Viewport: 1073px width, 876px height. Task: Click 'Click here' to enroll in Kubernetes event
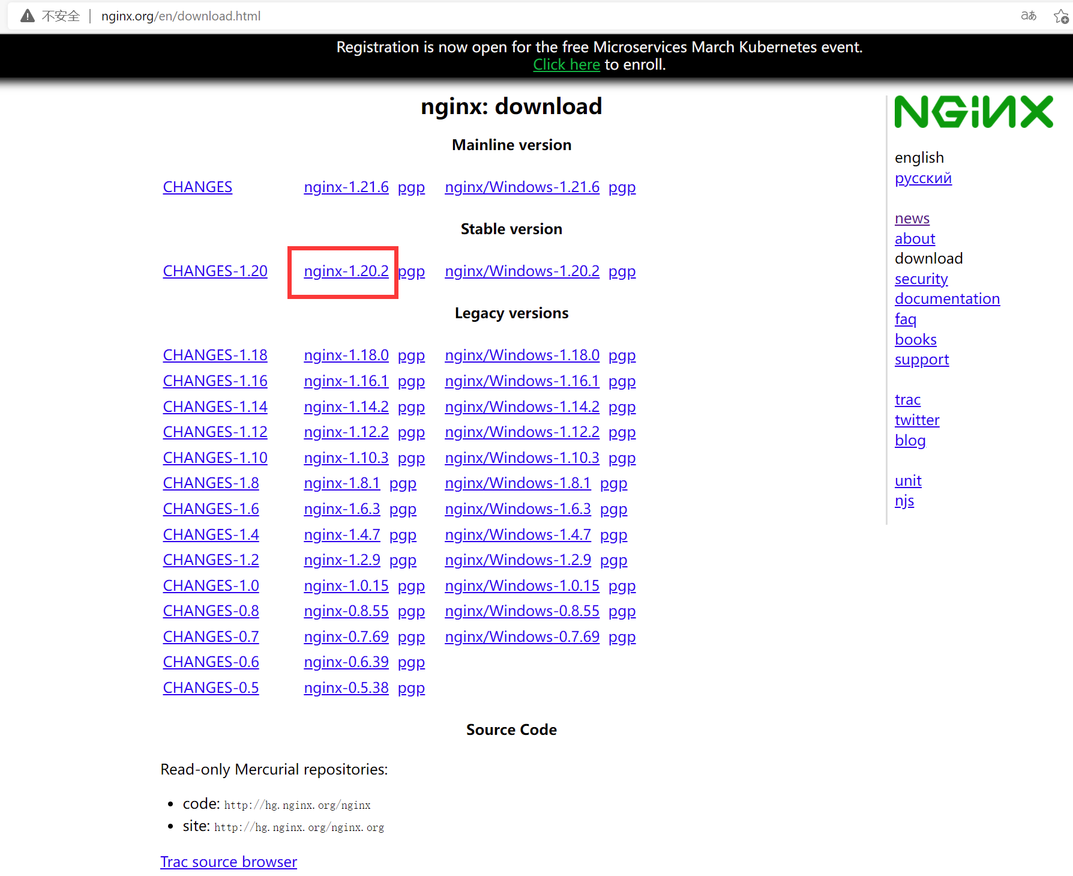[566, 64]
